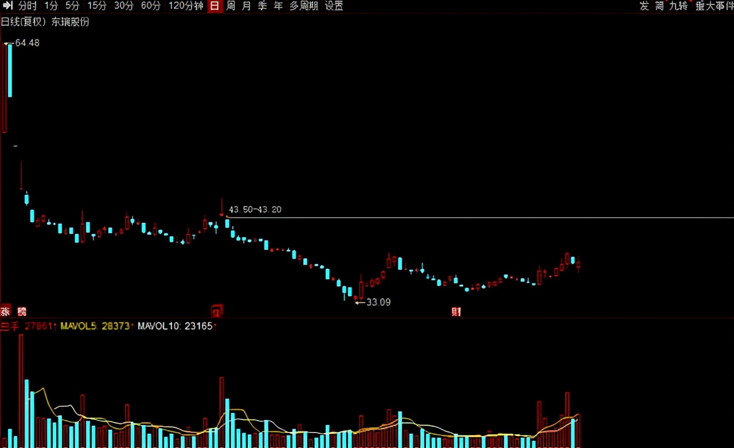
Task: Click the MAVOL10 23165 indicator label
Action: pyautogui.click(x=175, y=326)
